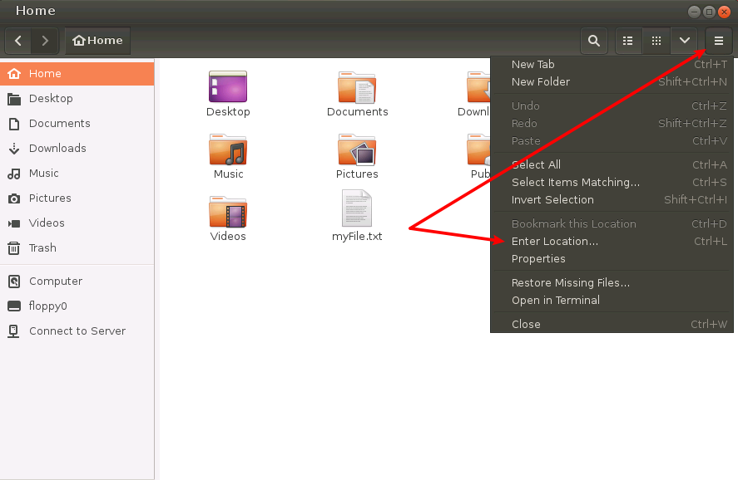Image resolution: width=738 pixels, height=480 pixels.
Task: Switch to grid view
Action: (x=656, y=40)
